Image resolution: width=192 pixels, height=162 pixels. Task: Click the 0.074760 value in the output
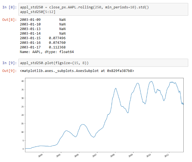point(57,43)
